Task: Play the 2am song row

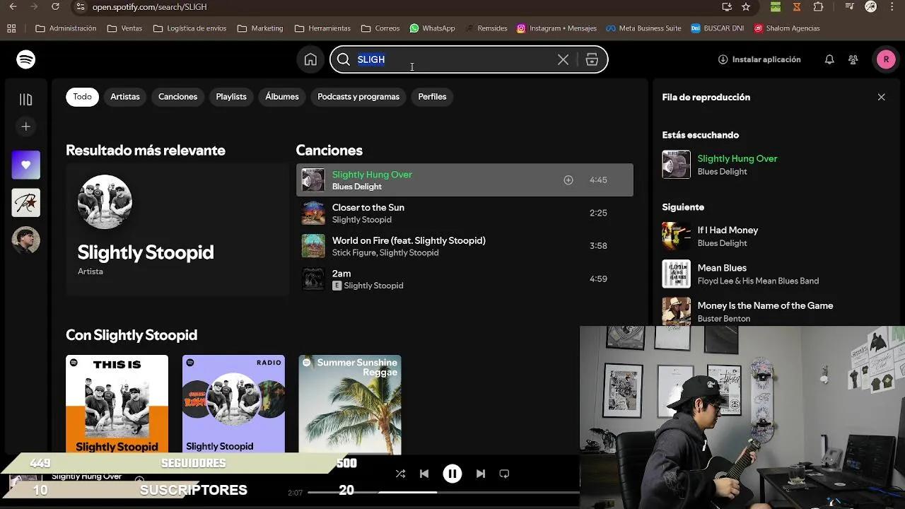Action: [x=465, y=279]
